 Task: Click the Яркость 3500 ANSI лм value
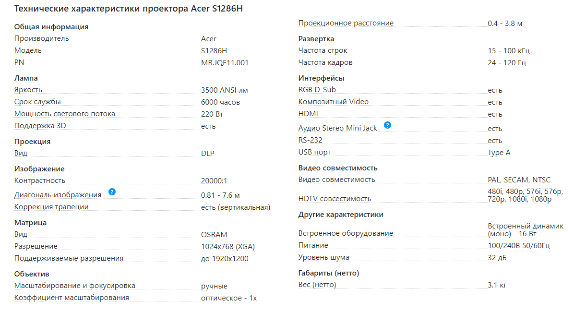224,90
